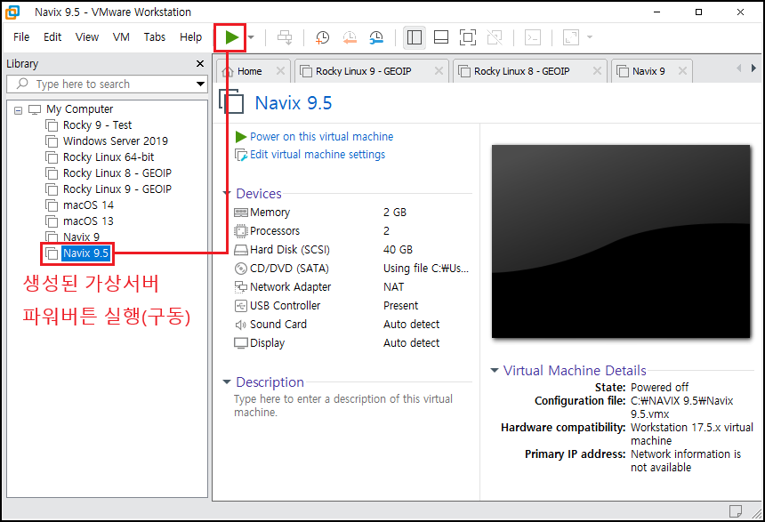
Task: Select Rocky 9 - Test in library
Action: [97, 125]
